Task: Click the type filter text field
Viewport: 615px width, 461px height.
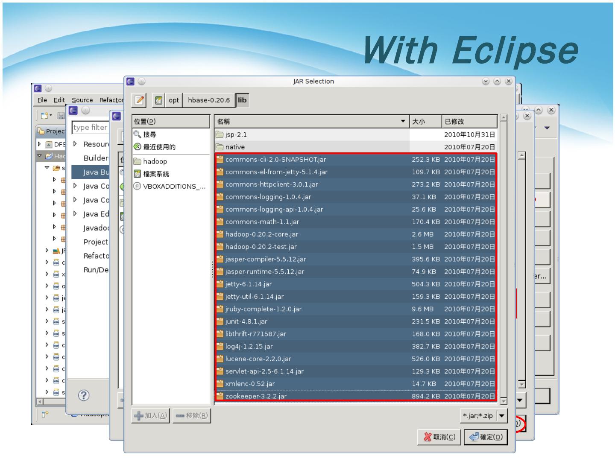Action: 91,127
